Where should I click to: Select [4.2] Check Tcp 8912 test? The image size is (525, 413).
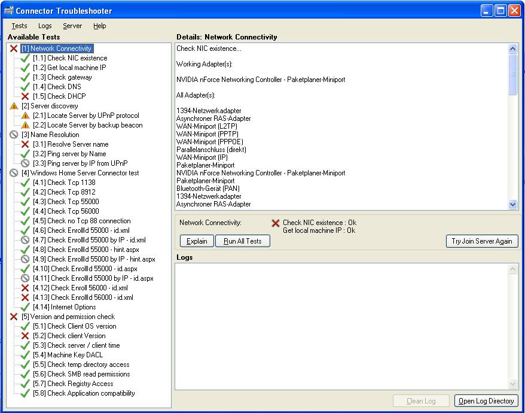coord(65,192)
